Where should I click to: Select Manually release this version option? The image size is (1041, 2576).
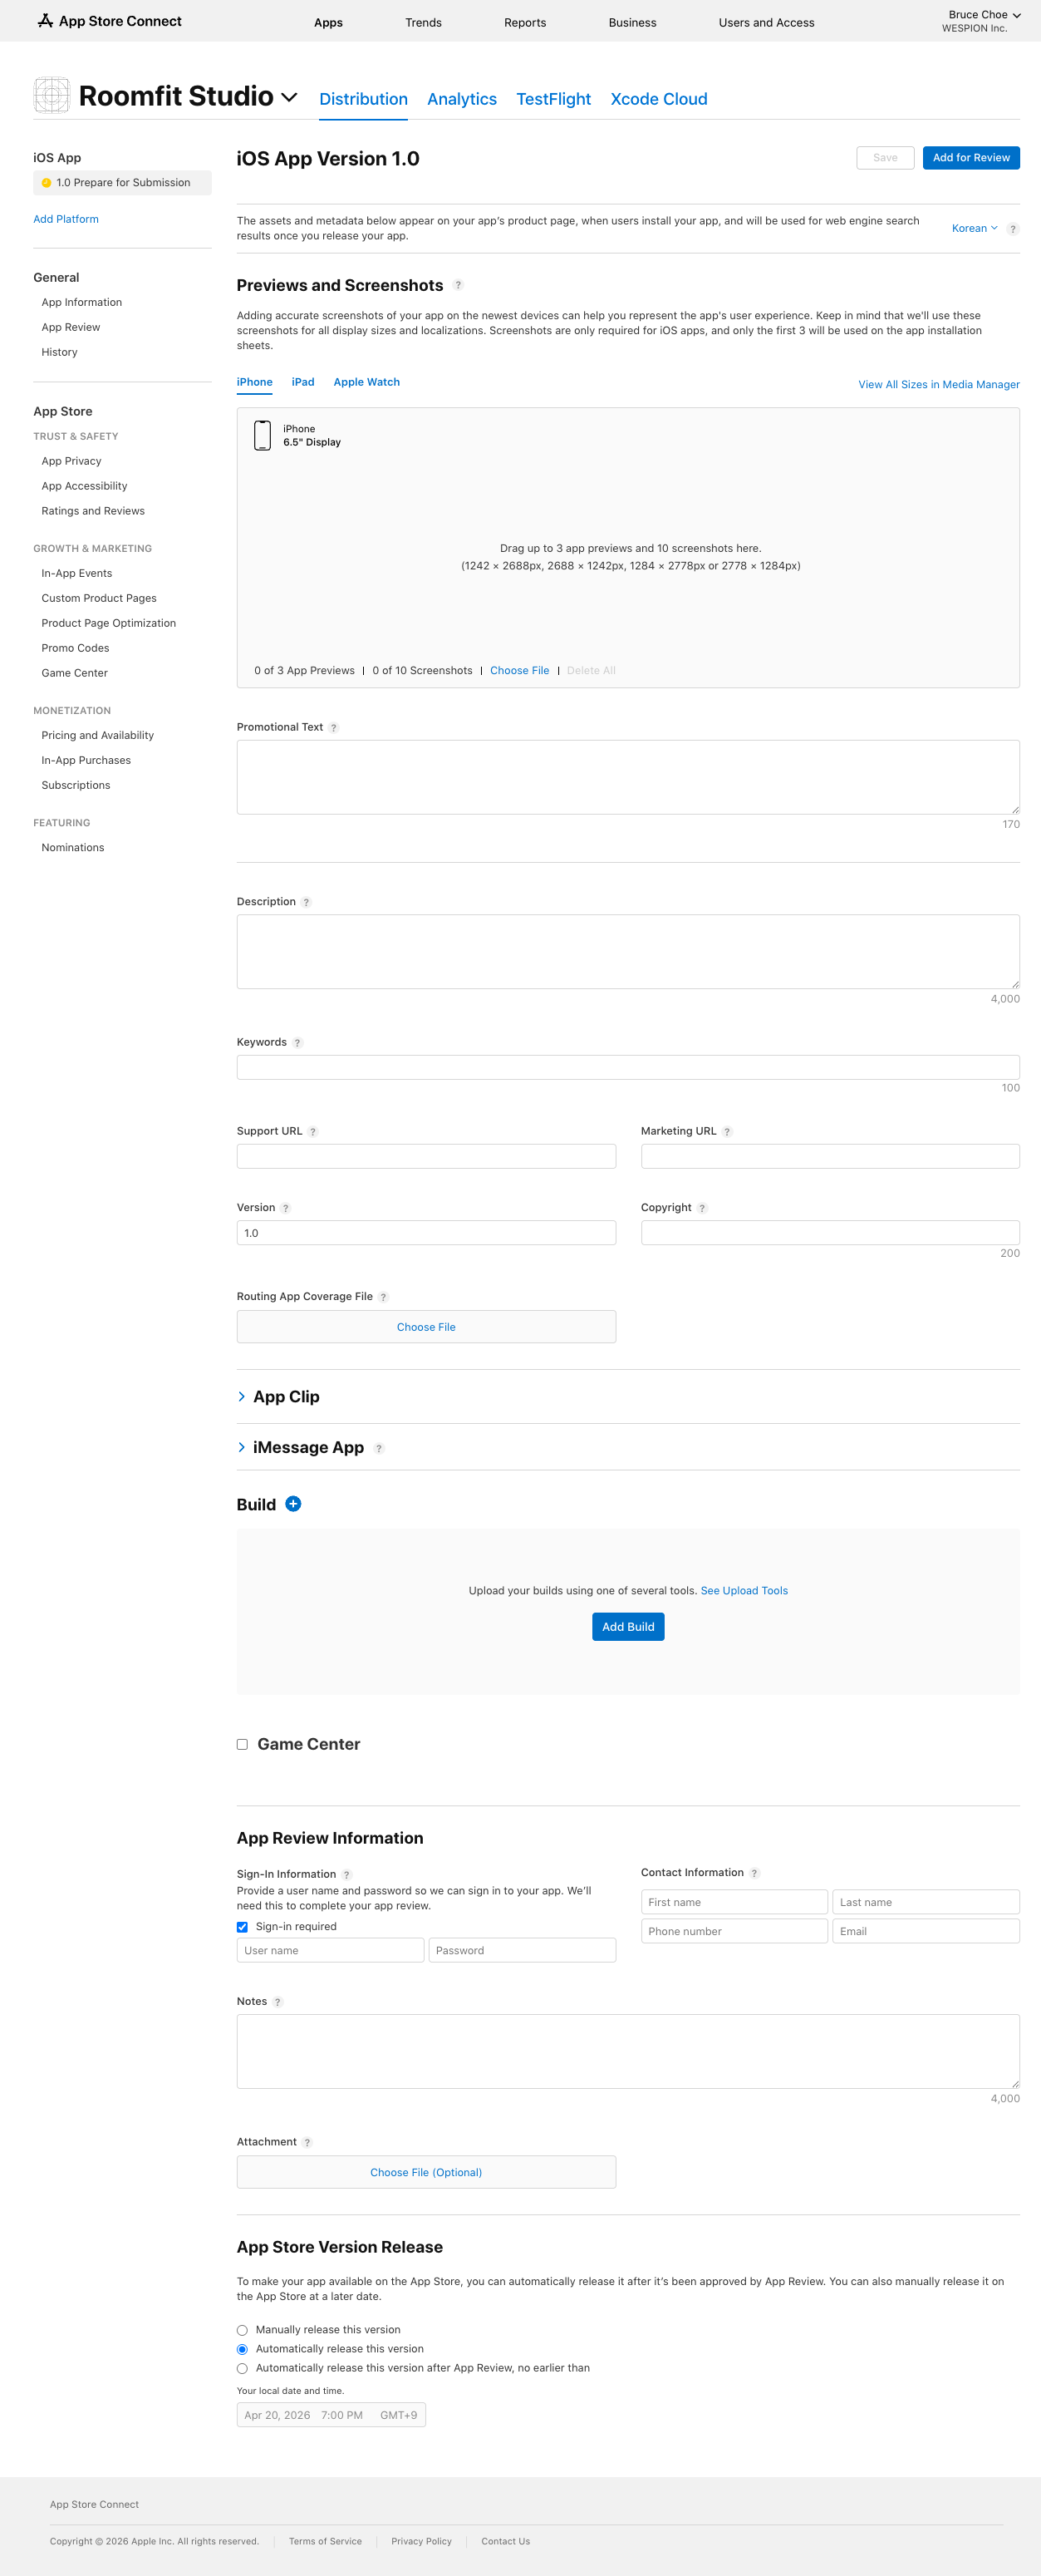(242, 2330)
